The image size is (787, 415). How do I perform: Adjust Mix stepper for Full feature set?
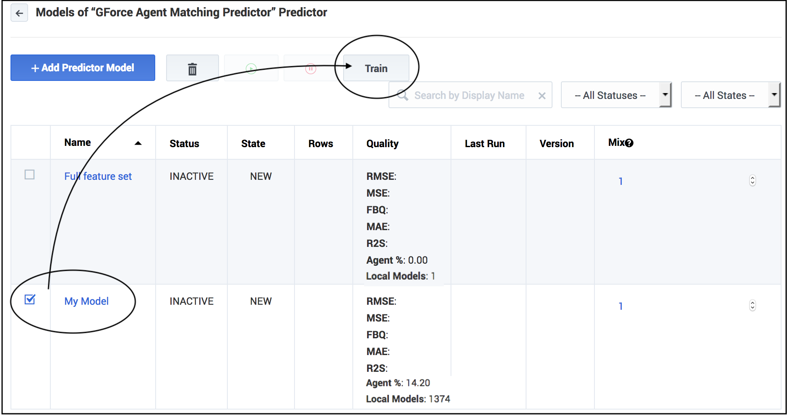[x=752, y=181]
